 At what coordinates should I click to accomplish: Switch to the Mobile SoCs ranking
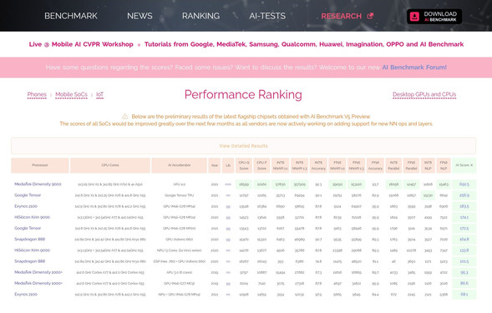[x=71, y=94]
